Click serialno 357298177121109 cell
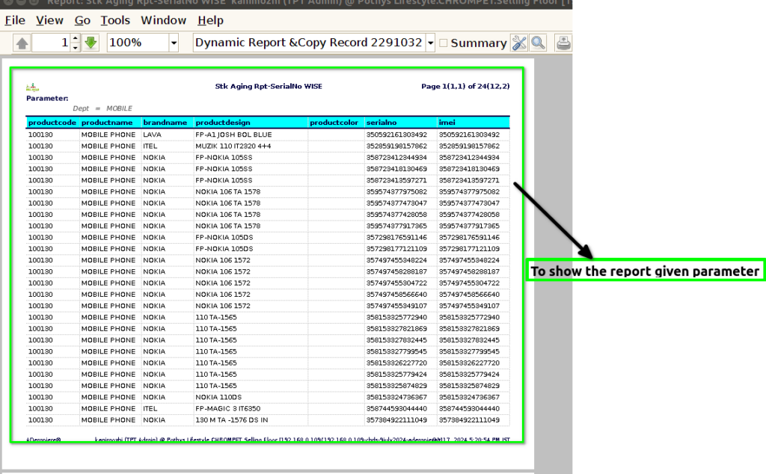The image size is (766, 474). point(396,249)
